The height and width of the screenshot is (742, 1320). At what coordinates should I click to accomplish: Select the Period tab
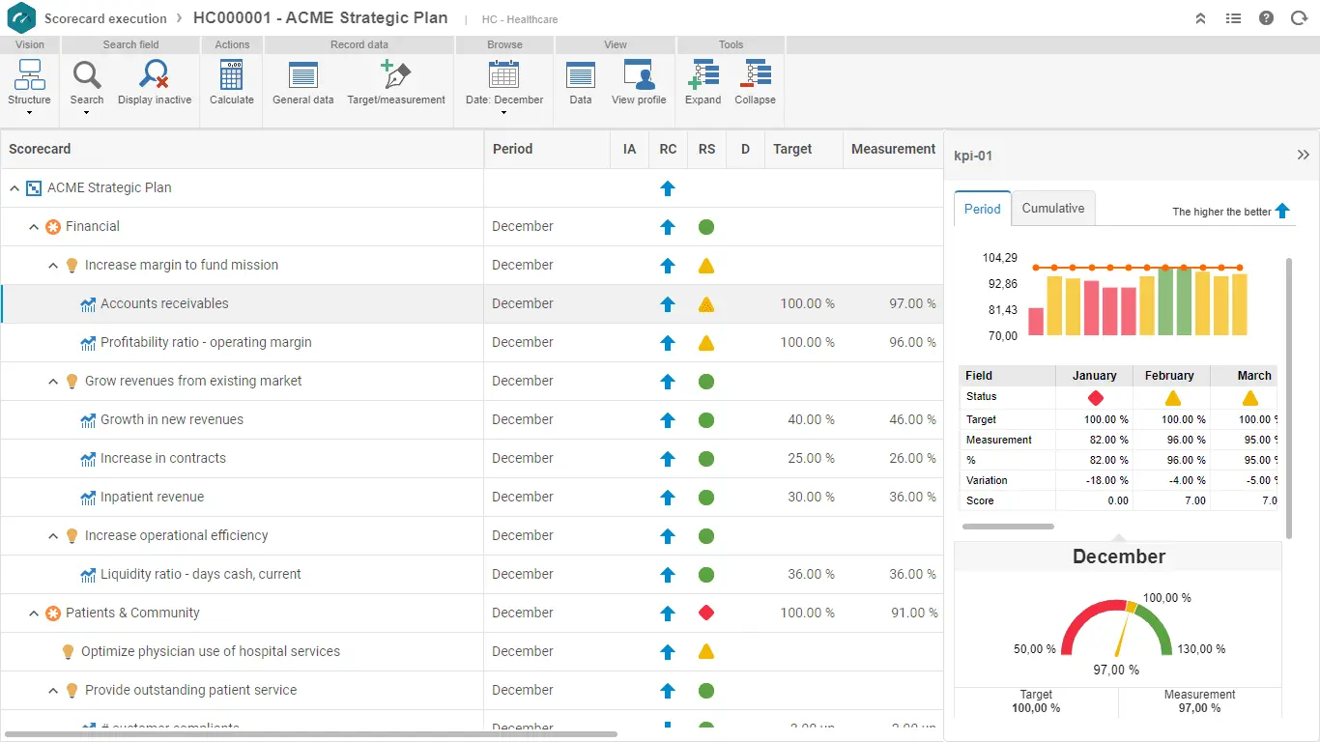(982, 209)
